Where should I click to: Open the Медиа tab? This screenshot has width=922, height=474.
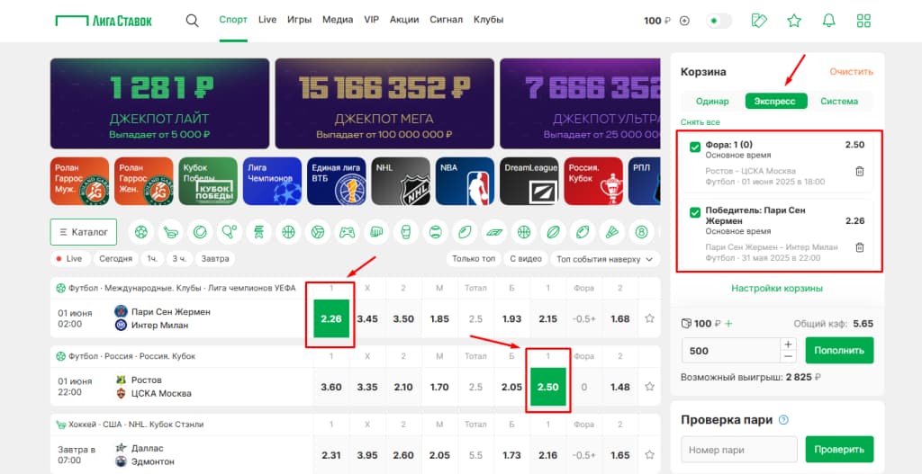[338, 20]
